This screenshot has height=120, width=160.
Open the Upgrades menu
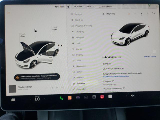click(79, 89)
